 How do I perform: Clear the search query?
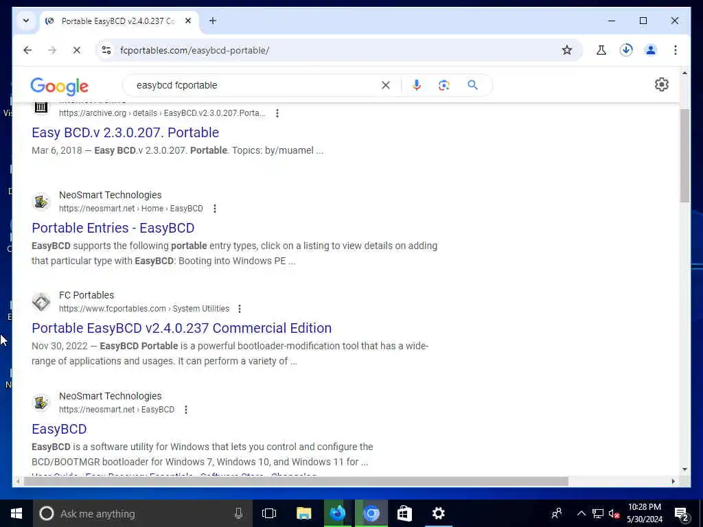[386, 85]
